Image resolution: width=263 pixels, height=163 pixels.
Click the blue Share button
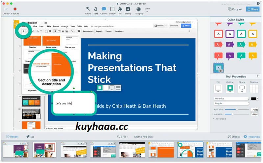(x=252, y=9)
